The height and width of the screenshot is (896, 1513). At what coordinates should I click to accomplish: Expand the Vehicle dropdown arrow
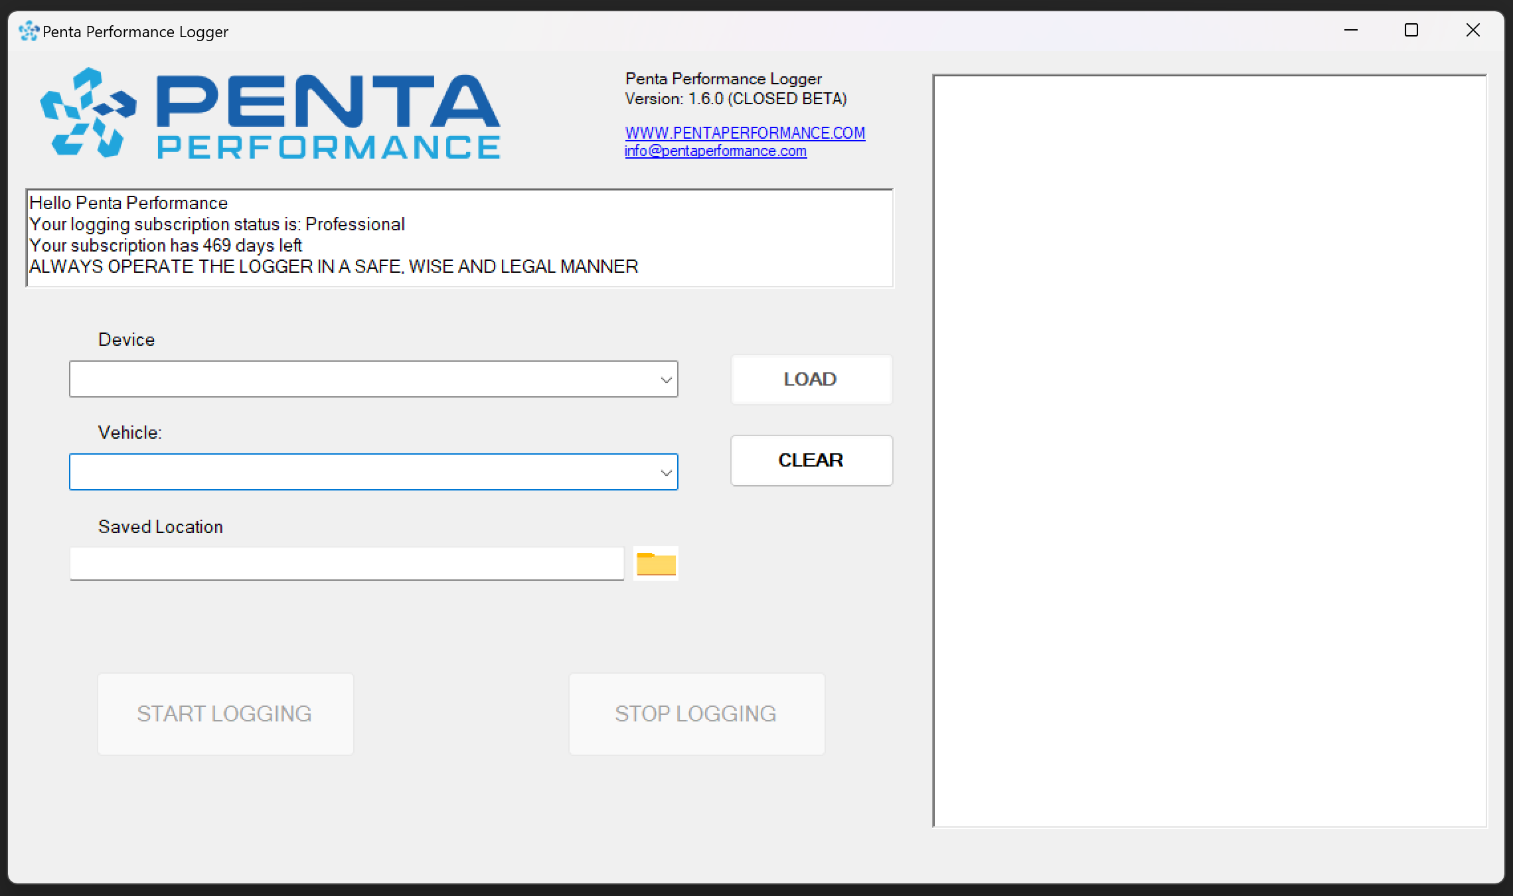666,473
